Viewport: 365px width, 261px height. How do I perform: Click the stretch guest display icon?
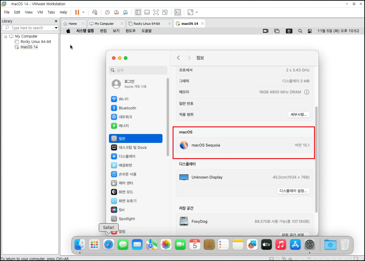click(190, 12)
